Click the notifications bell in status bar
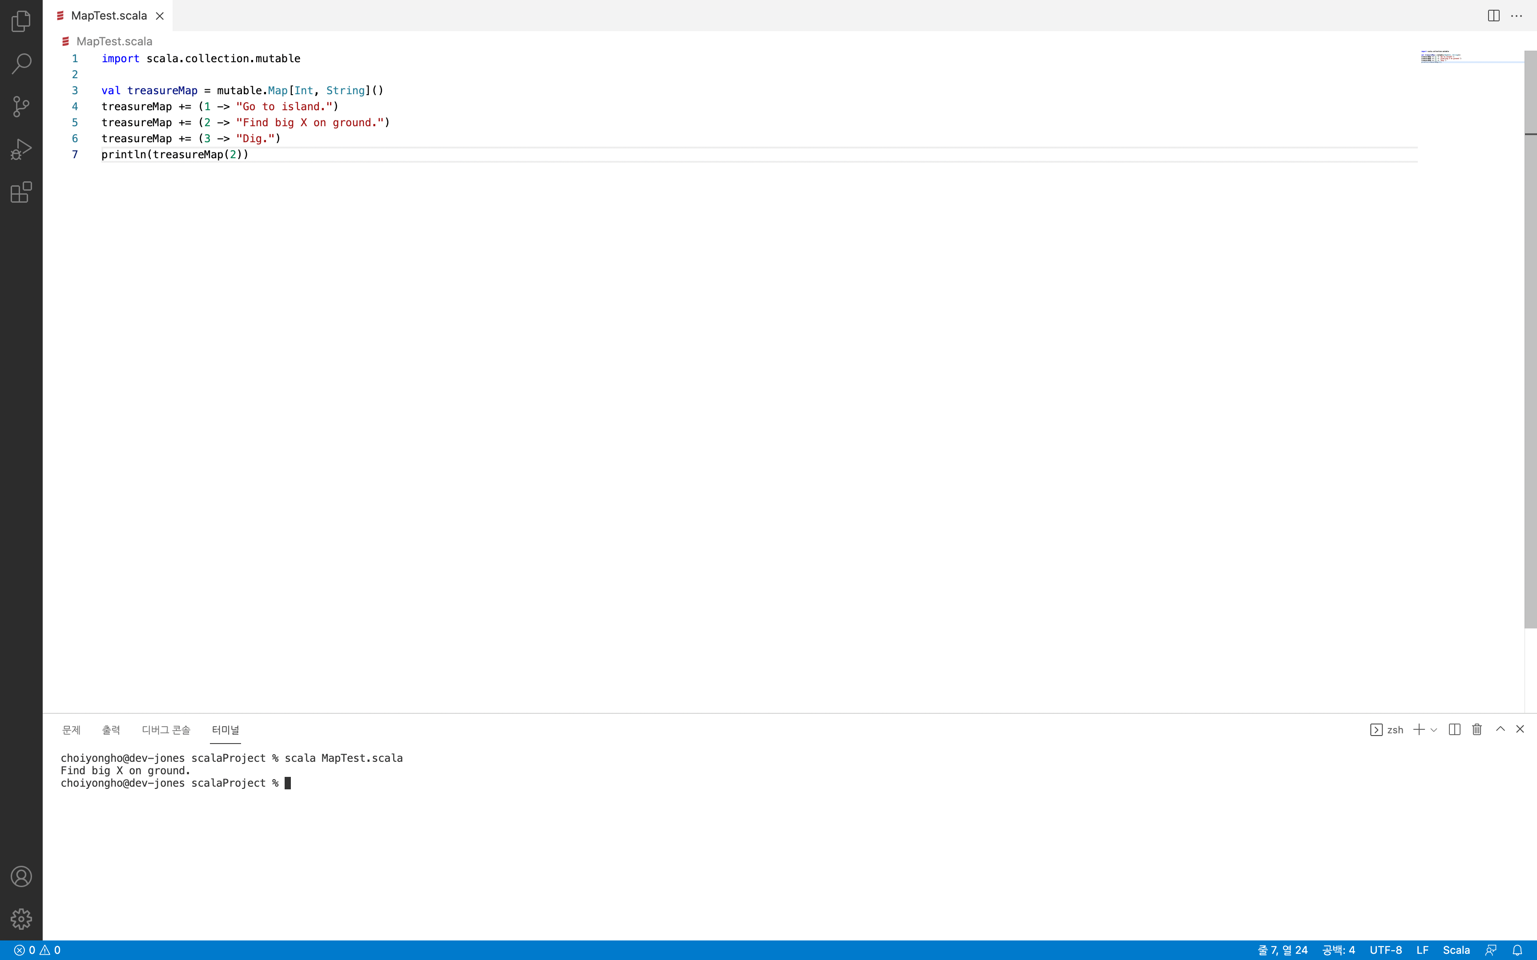This screenshot has width=1537, height=960. [x=1517, y=950]
